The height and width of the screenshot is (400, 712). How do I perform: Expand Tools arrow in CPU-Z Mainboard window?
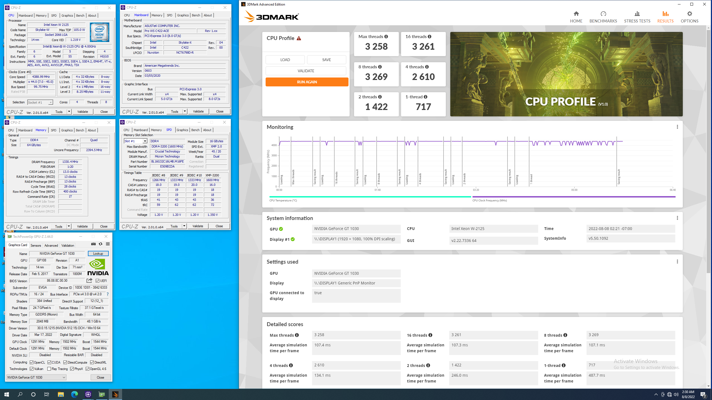185,111
